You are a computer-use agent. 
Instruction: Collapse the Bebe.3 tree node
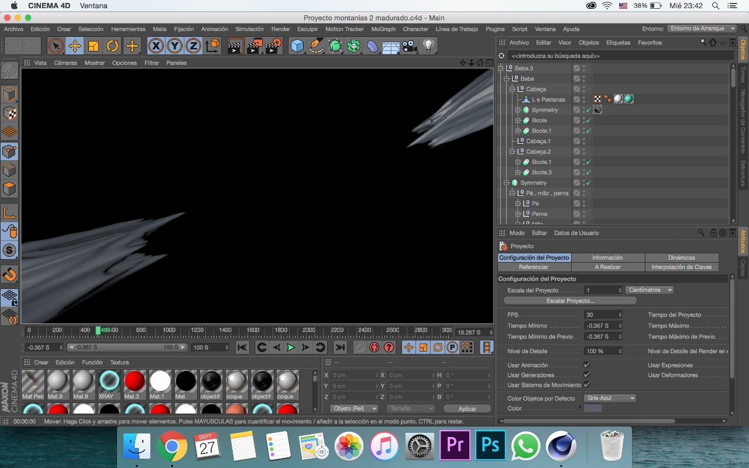501,68
